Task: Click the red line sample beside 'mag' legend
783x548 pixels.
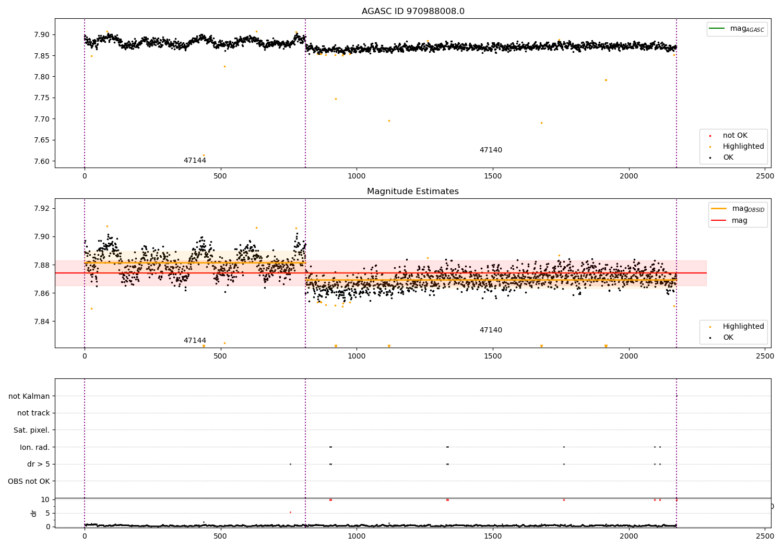Action: [x=719, y=220]
